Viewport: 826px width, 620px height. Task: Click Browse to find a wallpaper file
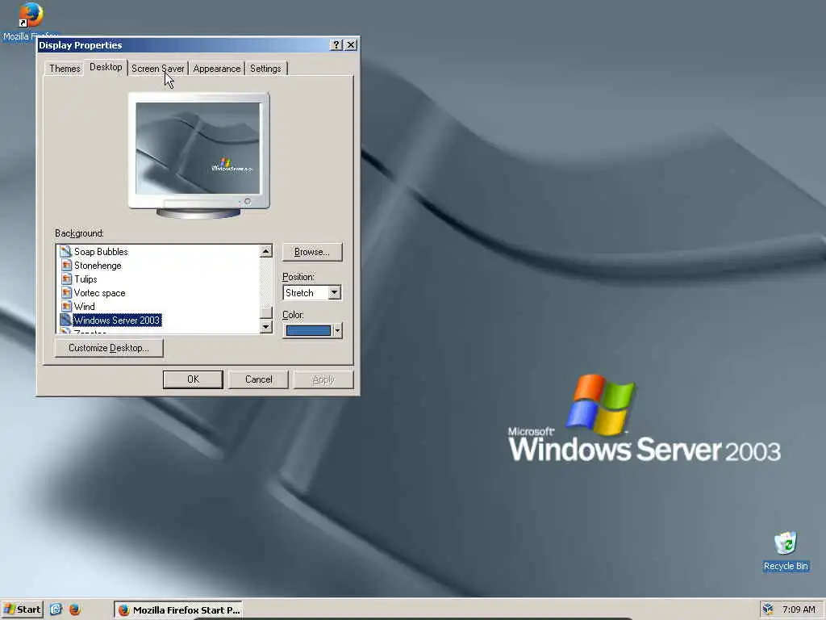coord(312,252)
